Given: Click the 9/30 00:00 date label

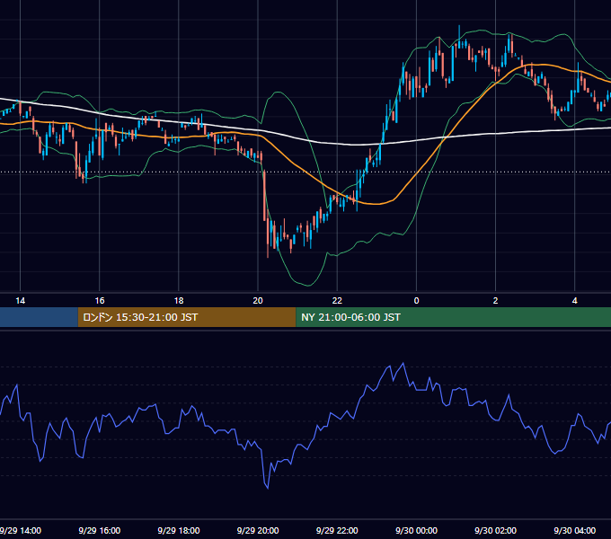Looking at the screenshot, I should (x=416, y=530).
